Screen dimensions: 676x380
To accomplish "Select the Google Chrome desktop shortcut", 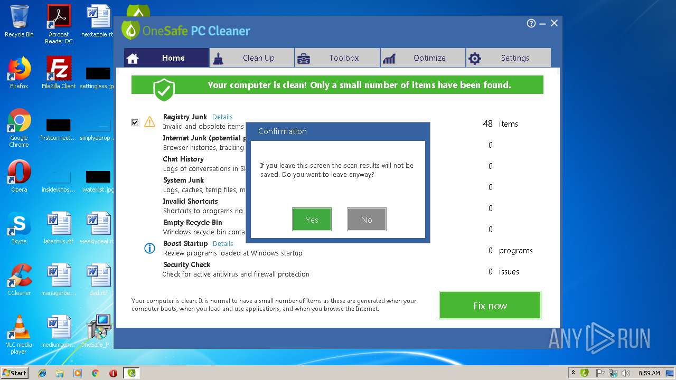I will pos(19,128).
